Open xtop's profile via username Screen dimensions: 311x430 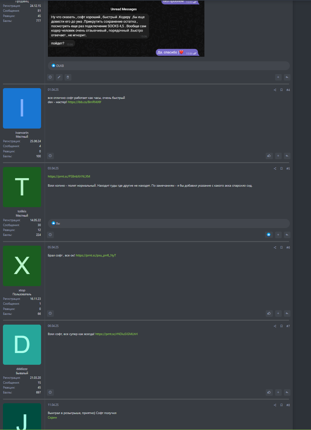pyautogui.click(x=22, y=290)
